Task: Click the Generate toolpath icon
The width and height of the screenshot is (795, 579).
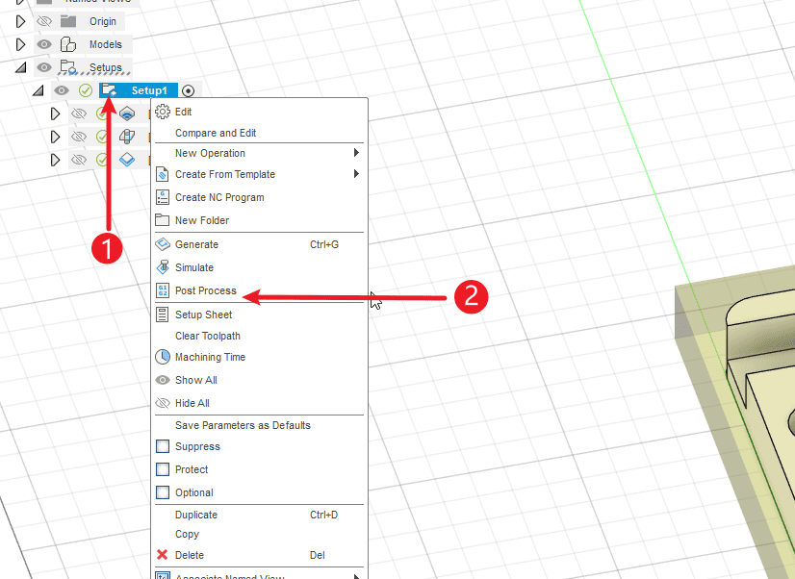Action: coord(162,244)
